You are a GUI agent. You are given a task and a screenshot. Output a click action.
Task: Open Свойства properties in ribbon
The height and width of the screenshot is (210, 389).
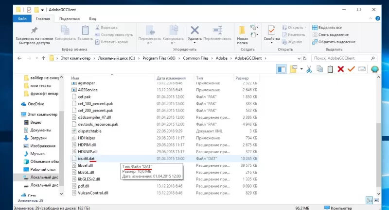[x=272, y=34]
